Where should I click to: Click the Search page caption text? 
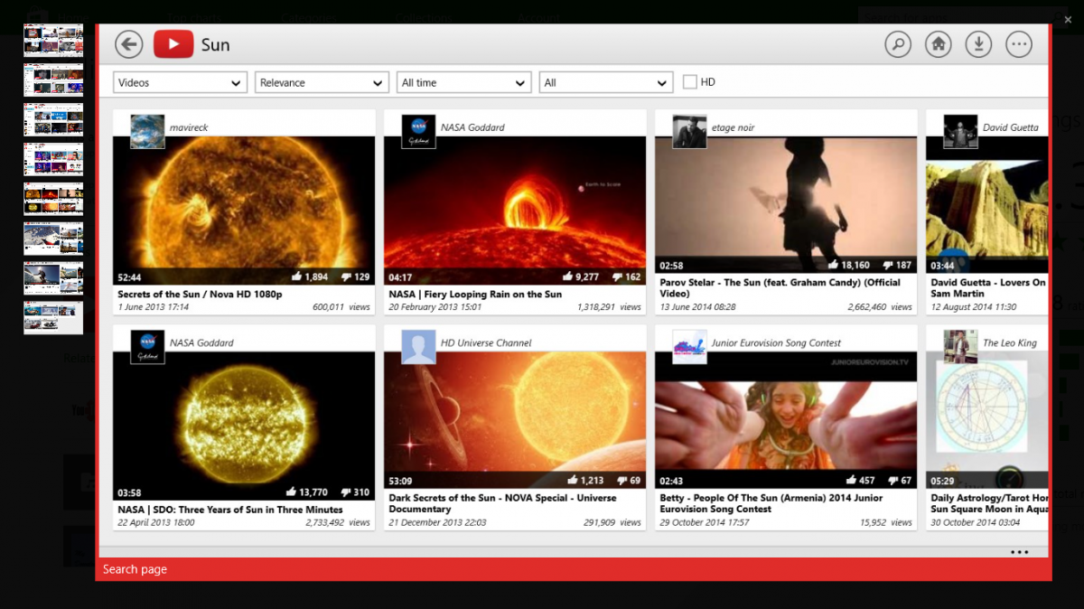(x=135, y=569)
